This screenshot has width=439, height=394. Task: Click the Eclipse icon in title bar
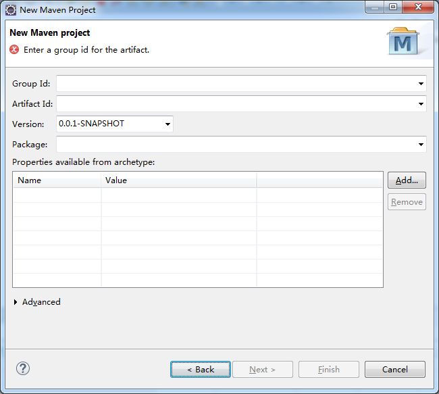coord(11,10)
